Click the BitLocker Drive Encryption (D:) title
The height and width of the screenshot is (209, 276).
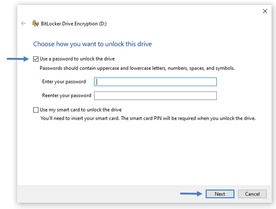[x=74, y=24]
